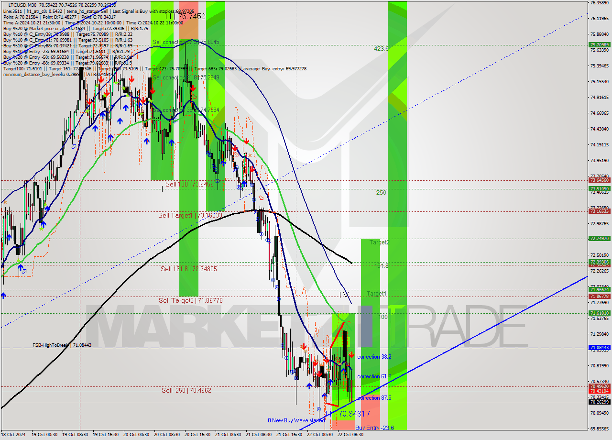
Task: Select the 'Sell Target1 | 73.16533' label
Action: pyautogui.click(x=190, y=216)
